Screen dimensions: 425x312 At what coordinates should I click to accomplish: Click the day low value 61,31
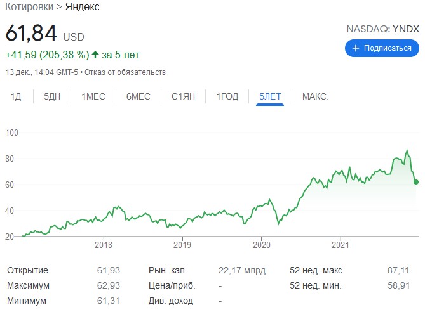[108, 301]
